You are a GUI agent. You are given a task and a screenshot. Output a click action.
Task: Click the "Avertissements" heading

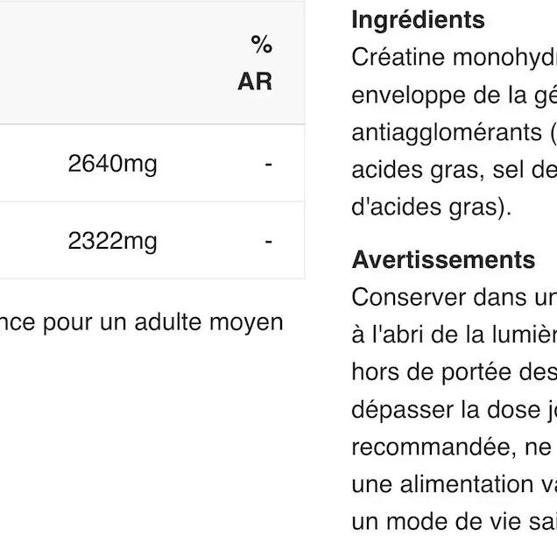pos(443,259)
